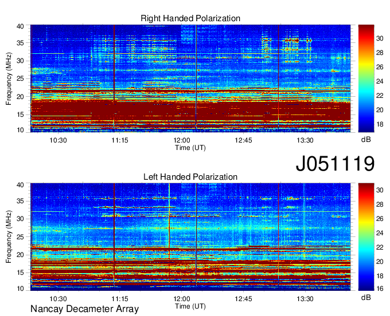Click the 15 MHz tick on Right Handed plot

tap(21, 114)
